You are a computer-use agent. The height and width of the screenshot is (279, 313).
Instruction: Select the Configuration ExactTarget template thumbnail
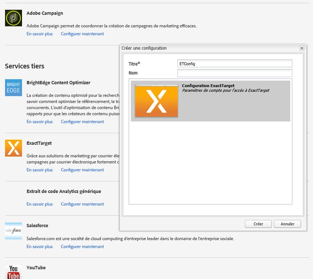pos(156,101)
